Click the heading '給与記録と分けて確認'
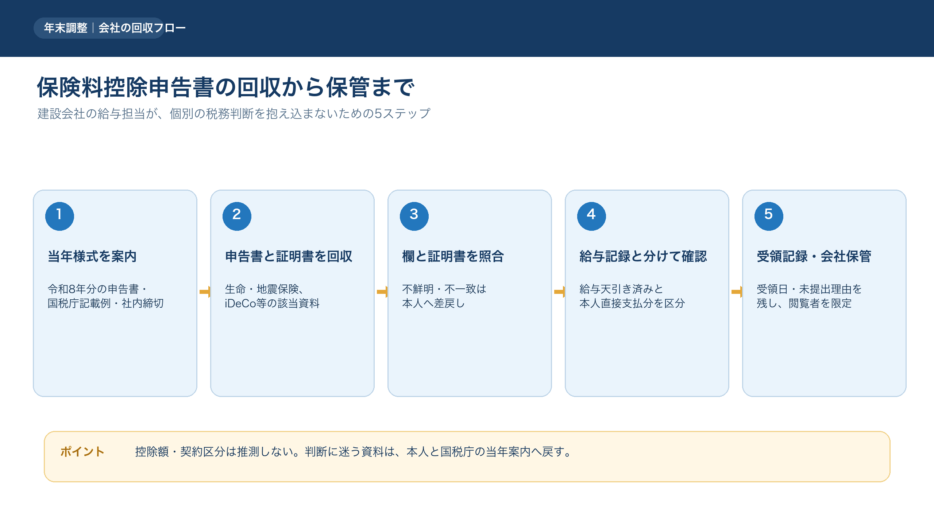934x525 pixels. click(x=643, y=256)
